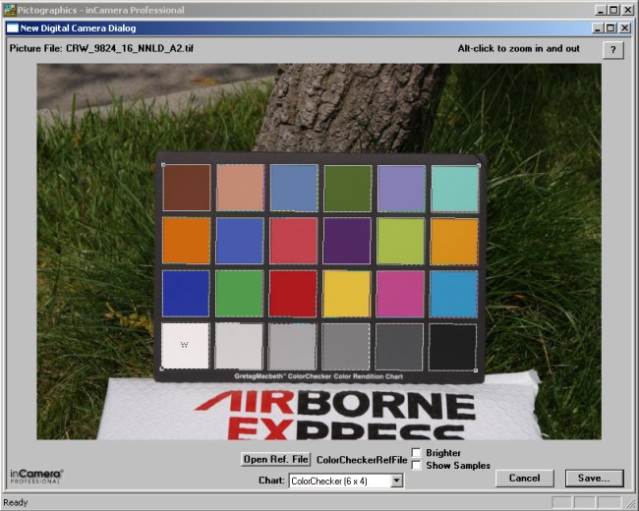The width and height of the screenshot is (639, 511).
Task: Open the Chart dropdown arrow
Action: (x=396, y=482)
